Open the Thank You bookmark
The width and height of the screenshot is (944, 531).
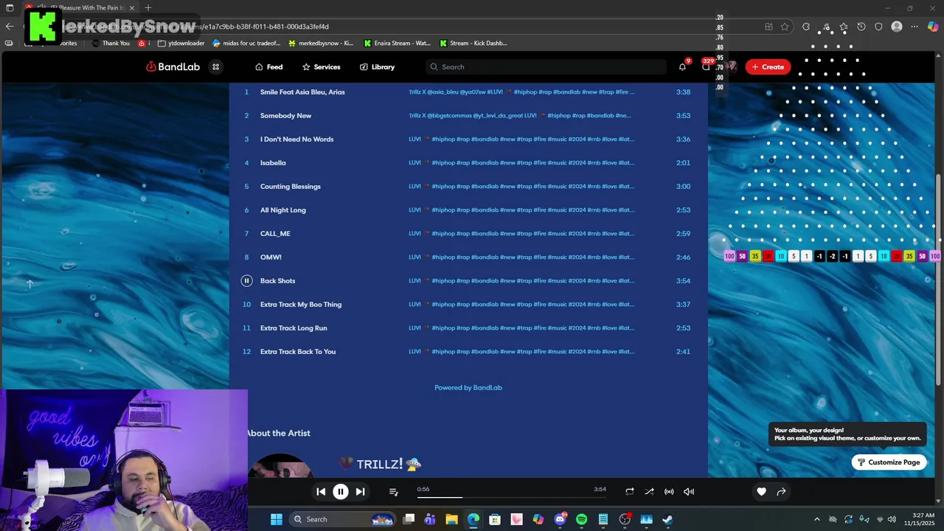111,44
